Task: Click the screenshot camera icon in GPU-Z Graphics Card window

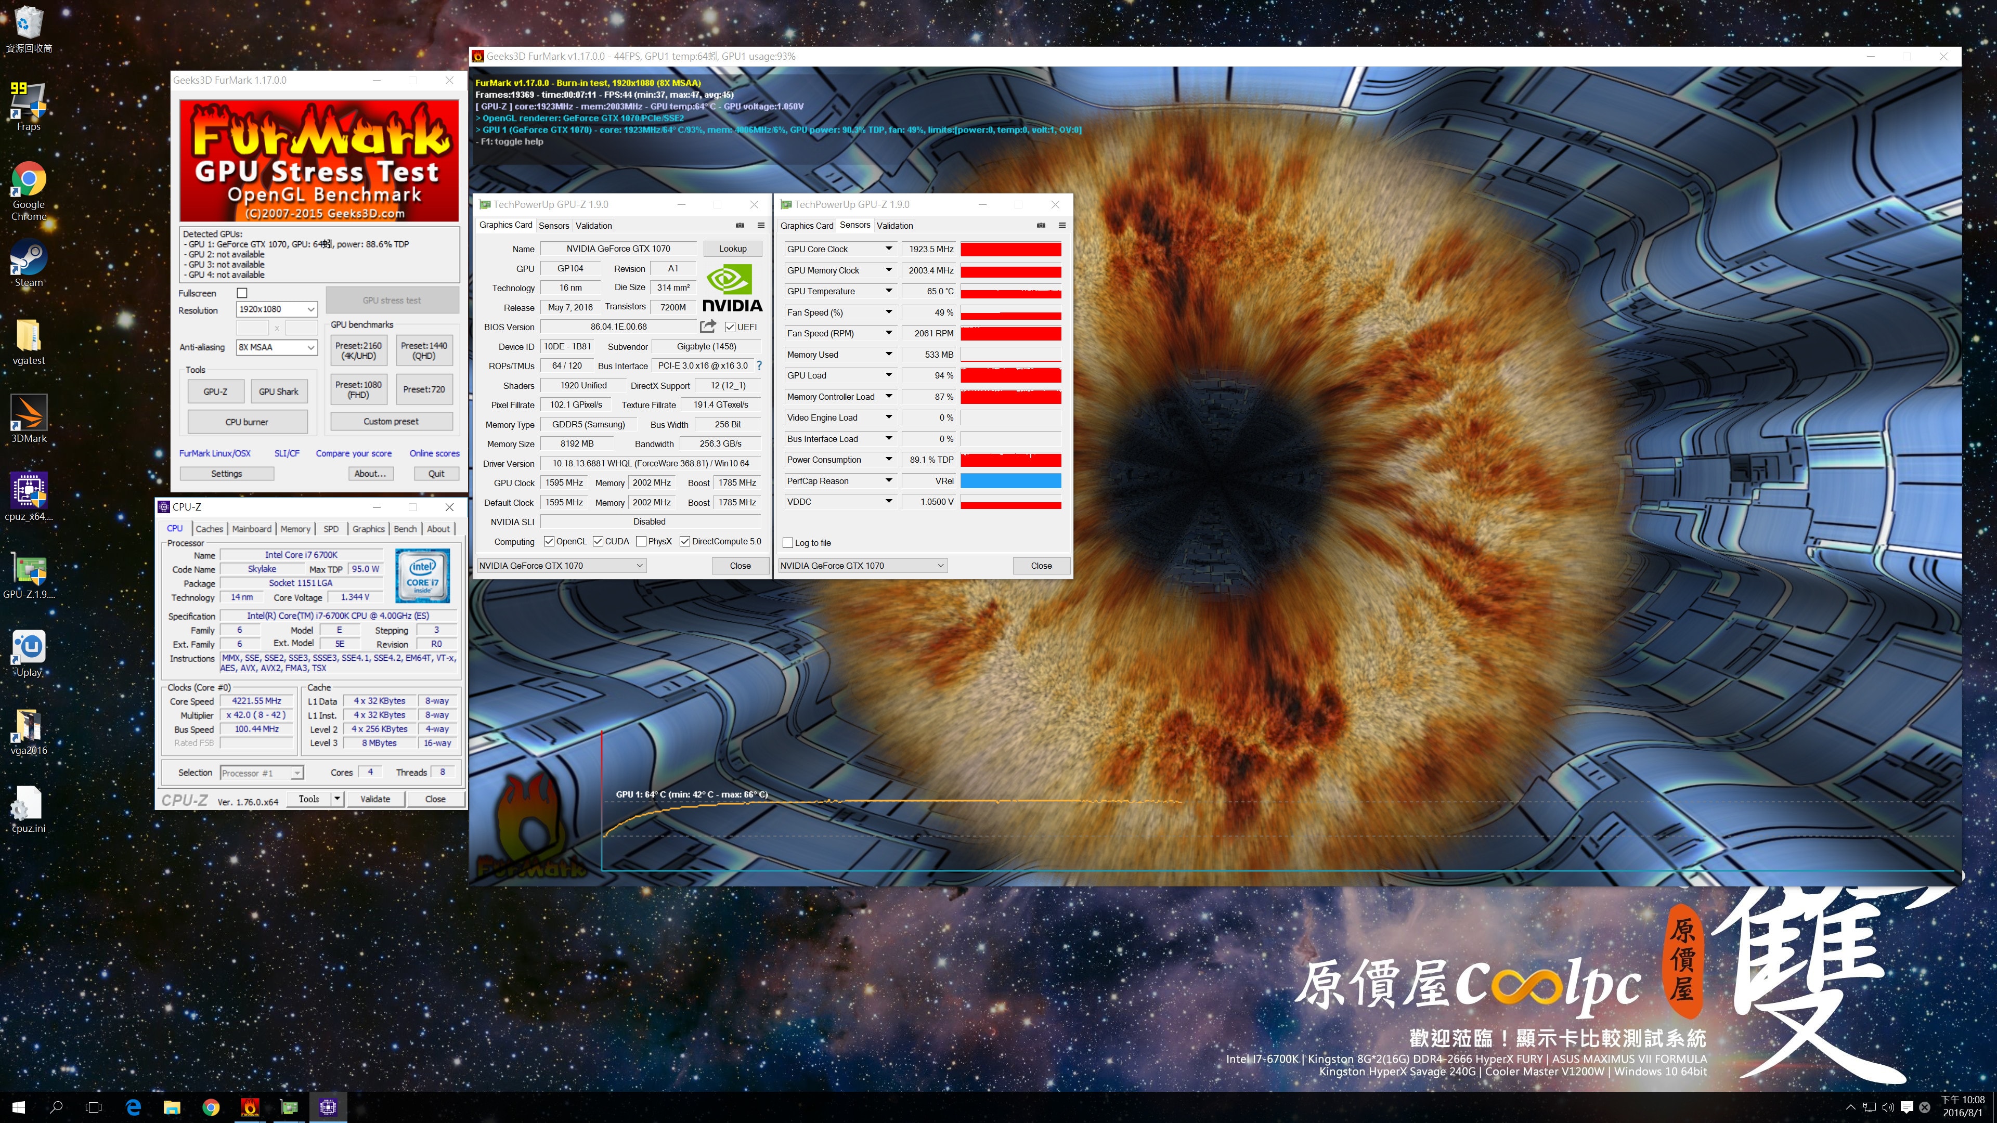Action: click(x=740, y=226)
